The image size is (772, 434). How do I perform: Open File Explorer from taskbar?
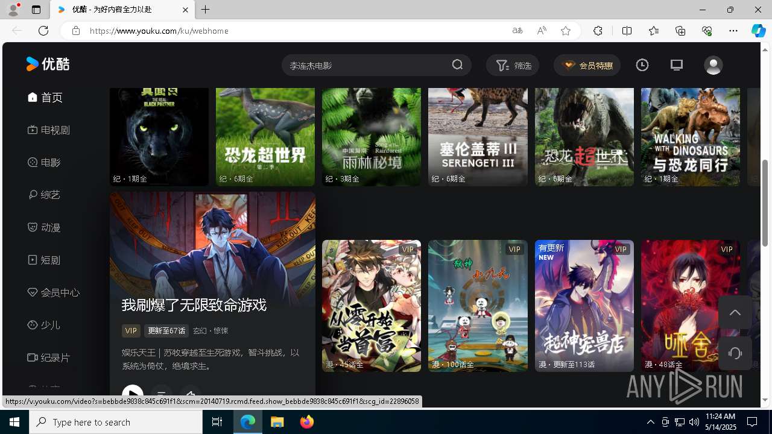pos(277,422)
